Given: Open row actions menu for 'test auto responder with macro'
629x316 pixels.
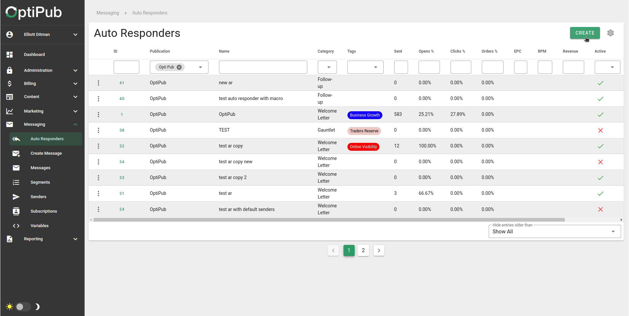Looking at the screenshot, I should [98, 99].
